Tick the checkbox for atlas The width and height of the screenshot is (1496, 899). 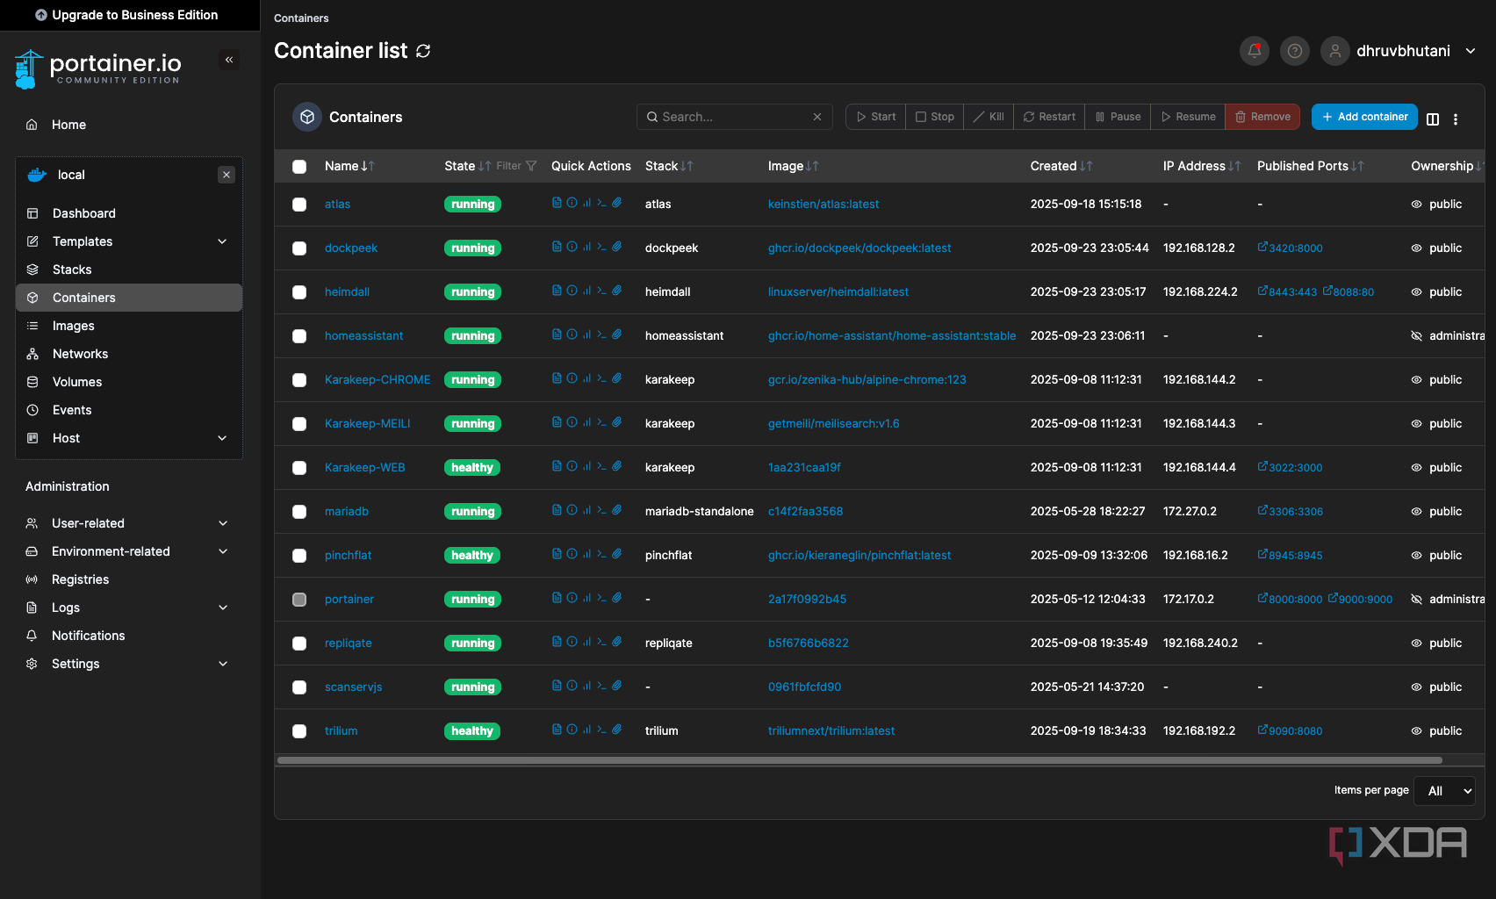coord(299,205)
